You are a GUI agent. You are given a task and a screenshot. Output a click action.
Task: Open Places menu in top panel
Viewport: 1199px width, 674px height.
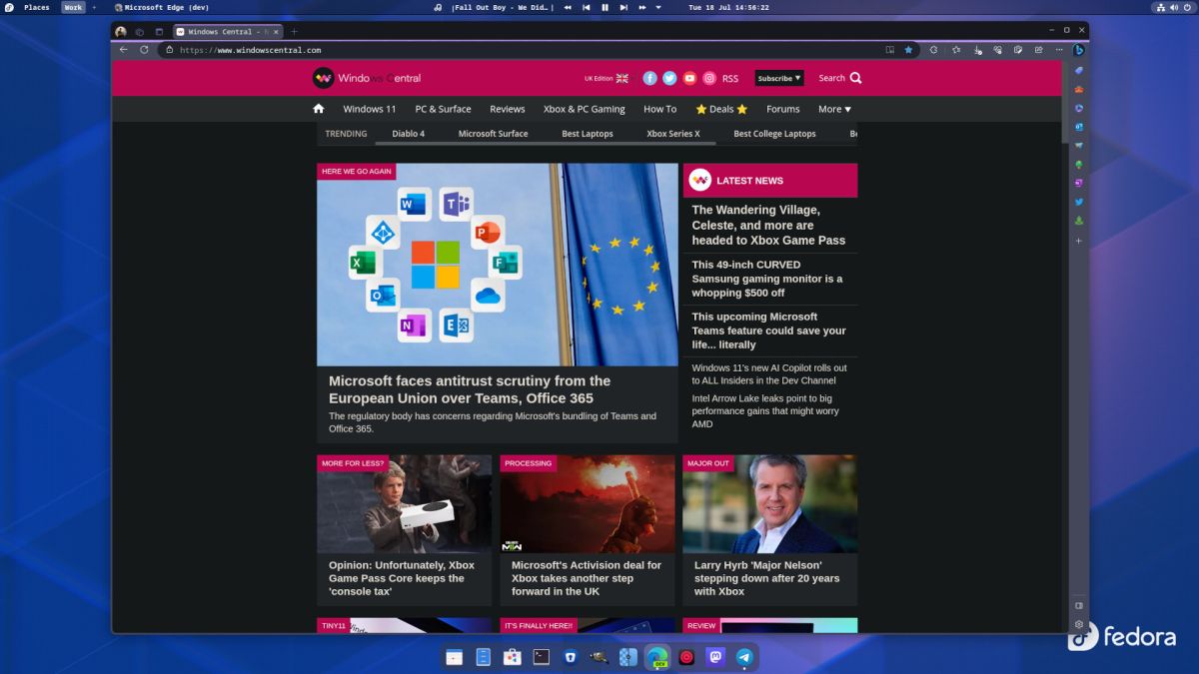tap(37, 7)
